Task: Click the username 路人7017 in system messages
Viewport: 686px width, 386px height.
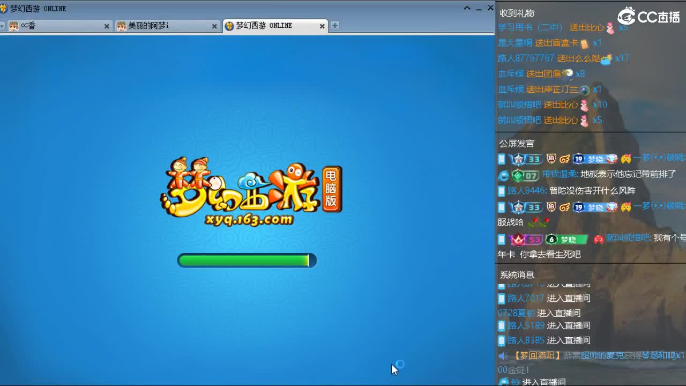Action: click(x=526, y=298)
